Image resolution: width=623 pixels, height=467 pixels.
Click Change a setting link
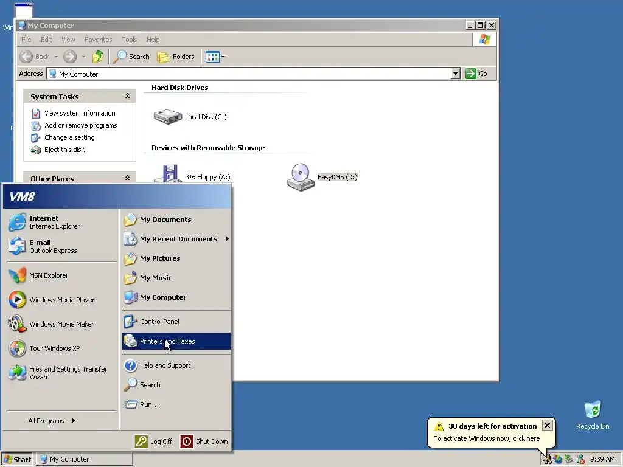[x=69, y=137]
